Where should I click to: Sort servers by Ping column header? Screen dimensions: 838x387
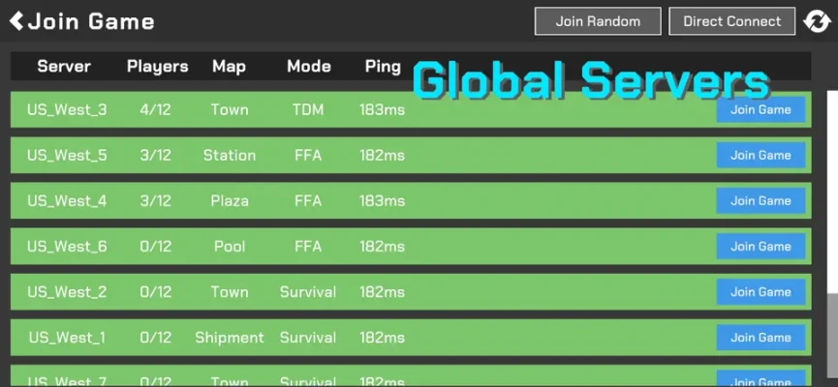click(x=383, y=66)
